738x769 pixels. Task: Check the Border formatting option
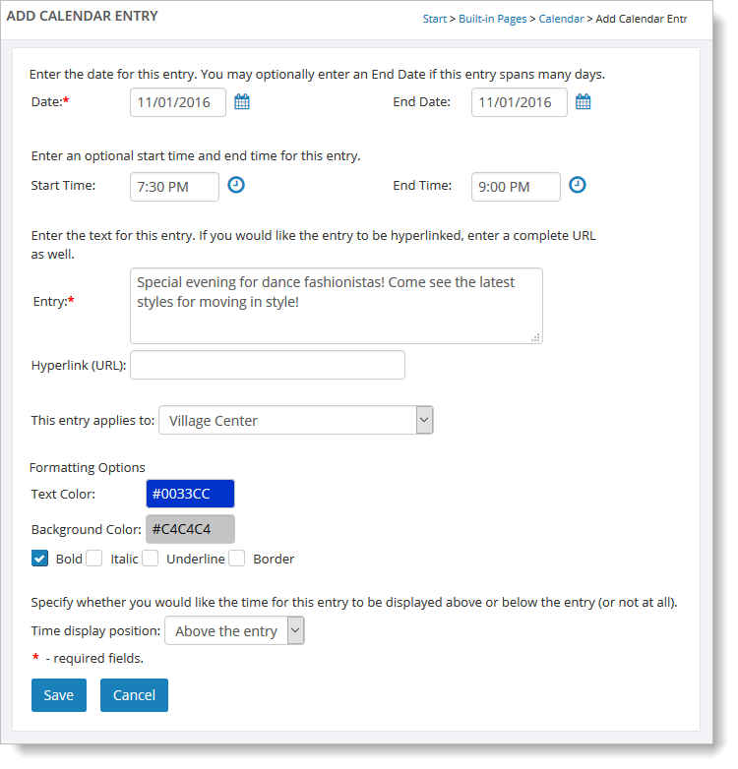click(x=237, y=559)
